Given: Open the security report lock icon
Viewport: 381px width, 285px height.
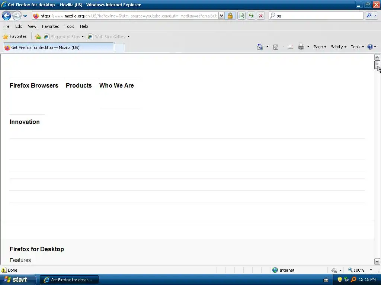Looking at the screenshot, I should (230, 16).
